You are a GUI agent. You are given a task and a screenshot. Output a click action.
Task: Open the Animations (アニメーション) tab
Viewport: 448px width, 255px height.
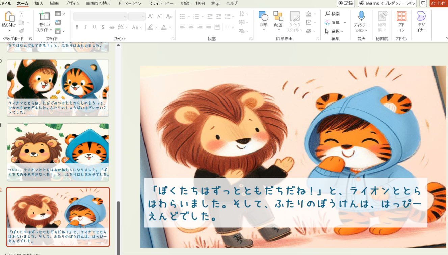[129, 4]
